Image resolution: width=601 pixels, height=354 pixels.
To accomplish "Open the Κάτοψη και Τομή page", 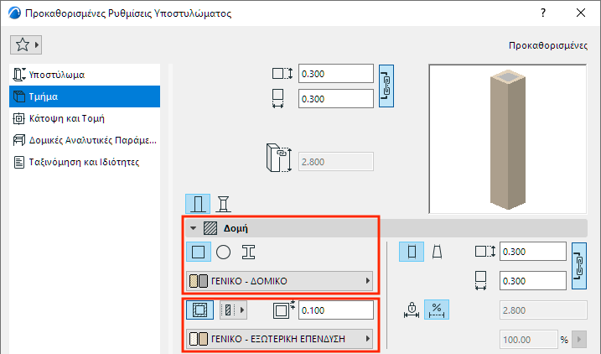I will (x=85, y=118).
